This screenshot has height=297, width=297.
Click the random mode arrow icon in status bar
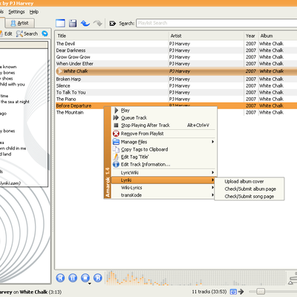click(241, 292)
